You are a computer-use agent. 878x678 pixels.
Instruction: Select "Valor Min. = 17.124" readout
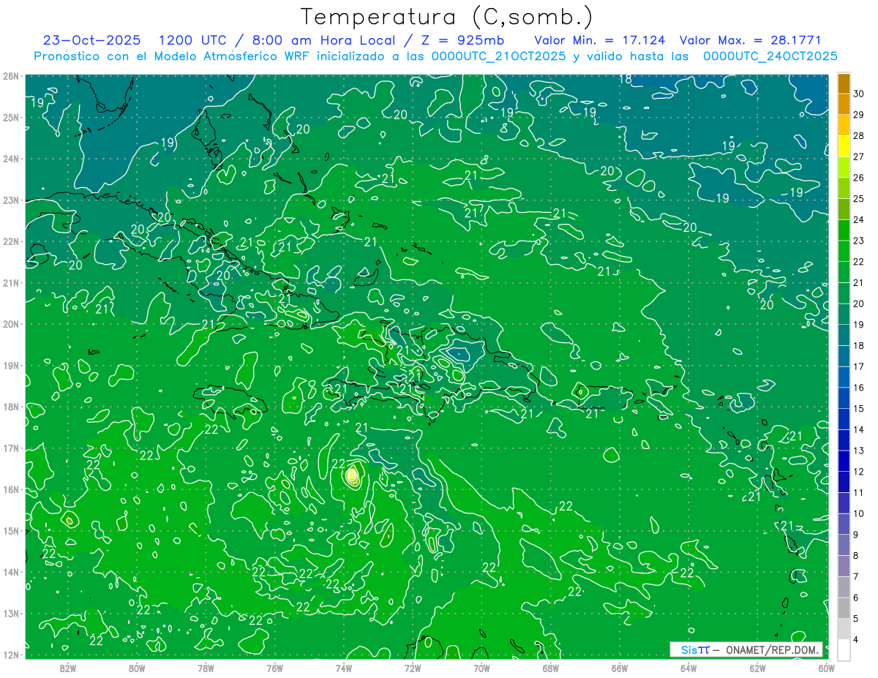tap(600, 40)
